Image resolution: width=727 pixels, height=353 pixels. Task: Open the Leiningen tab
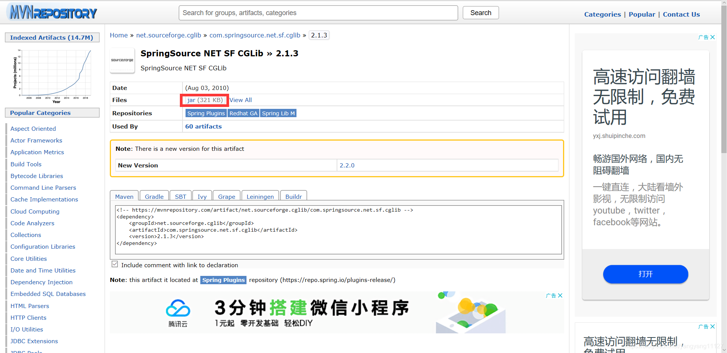260,196
